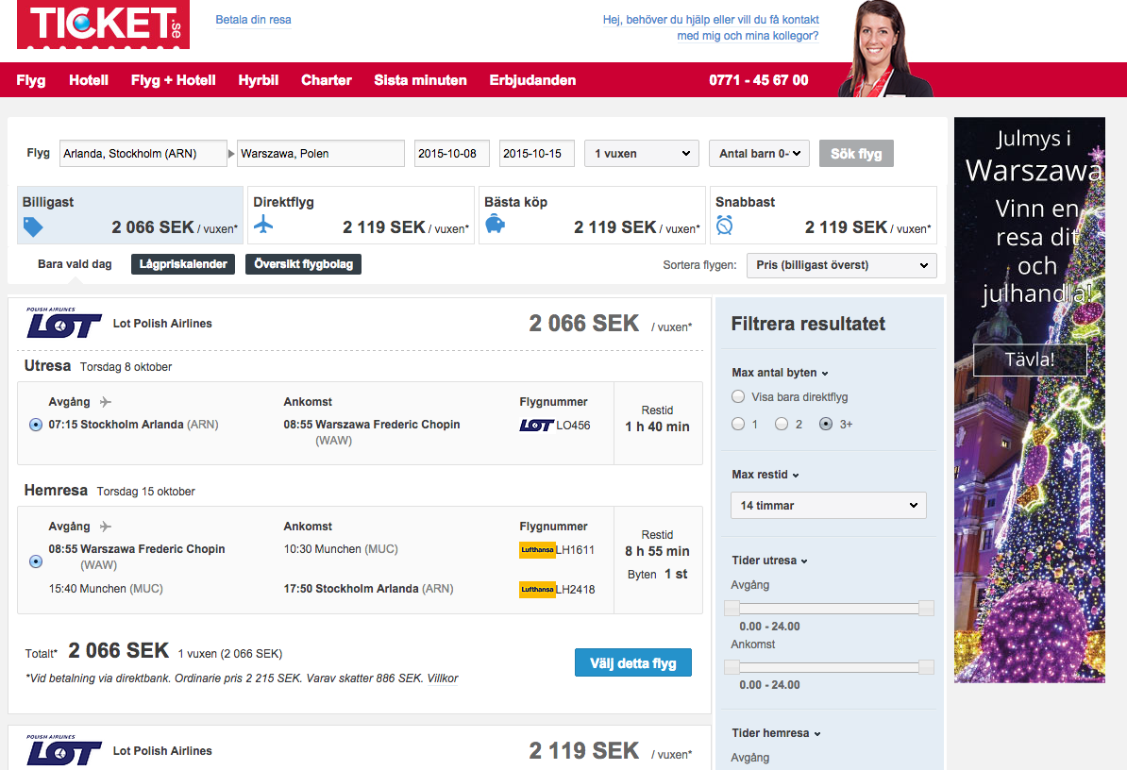
Task: Collapse the Tider utresa filter section
Action: click(770, 561)
